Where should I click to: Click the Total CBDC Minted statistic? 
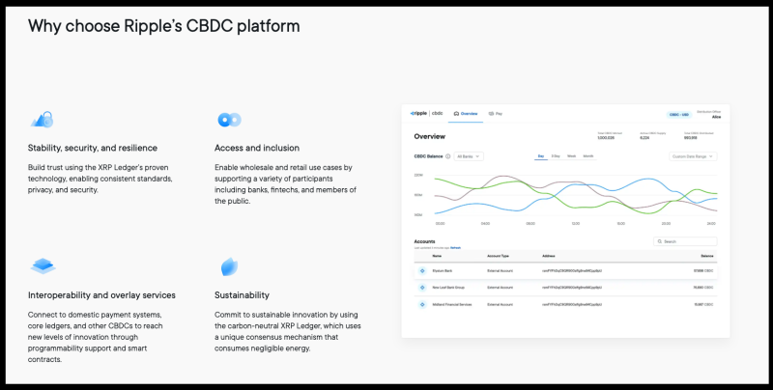click(610, 136)
